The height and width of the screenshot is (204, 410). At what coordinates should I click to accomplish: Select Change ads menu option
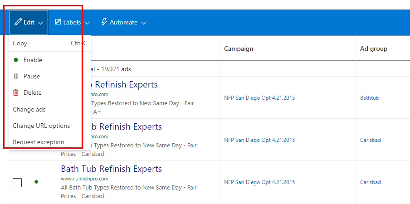(50, 109)
